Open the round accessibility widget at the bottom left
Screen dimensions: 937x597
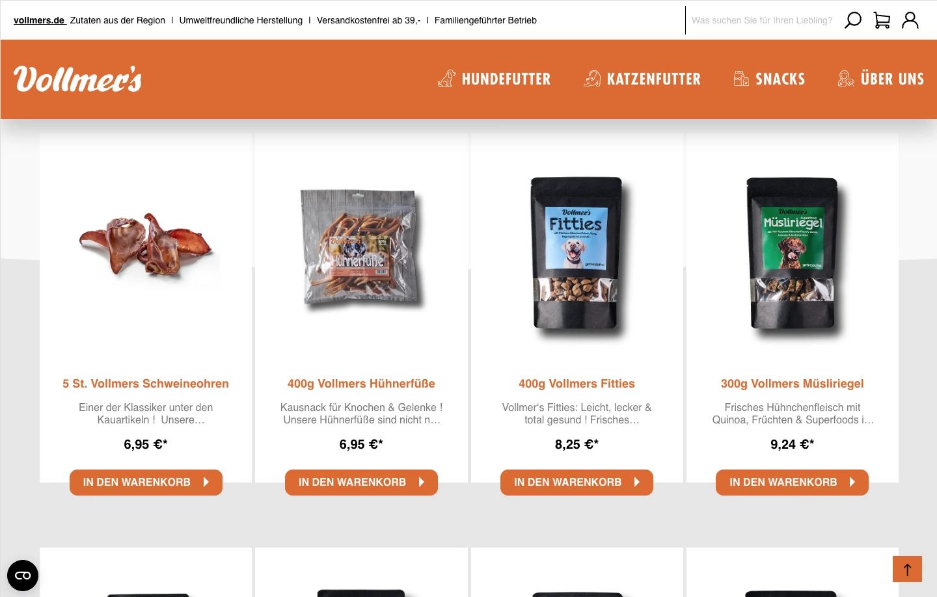(x=23, y=576)
